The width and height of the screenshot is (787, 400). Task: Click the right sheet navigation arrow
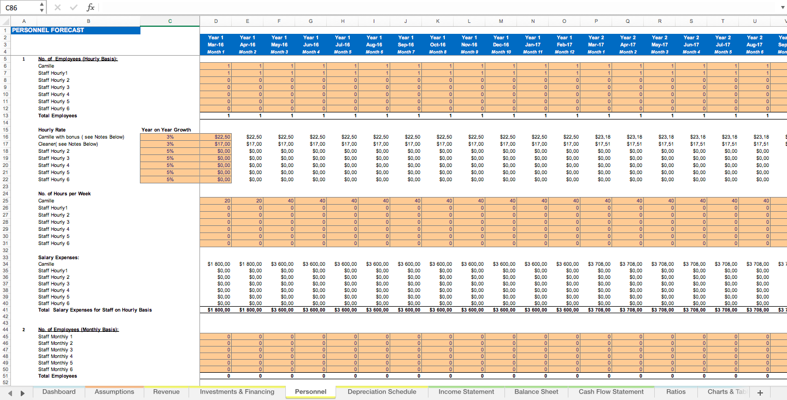pos(22,392)
